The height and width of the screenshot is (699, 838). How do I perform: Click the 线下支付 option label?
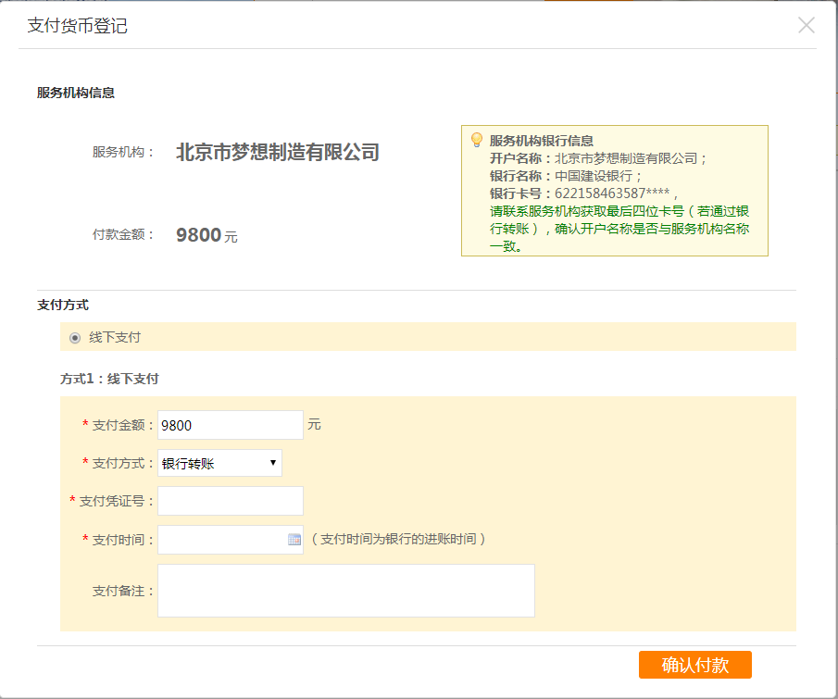tap(115, 337)
